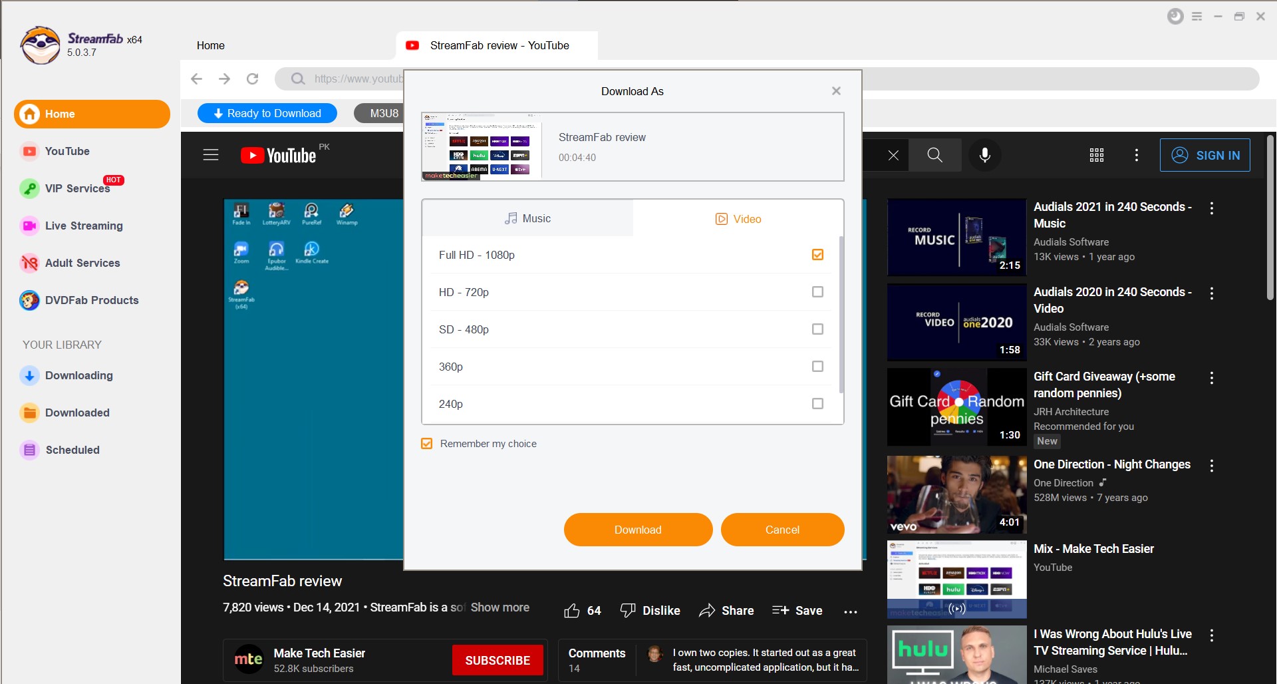Image resolution: width=1277 pixels, height=684 pixels.
Task: Check the SD - 480p option
Action: (817, 329)
